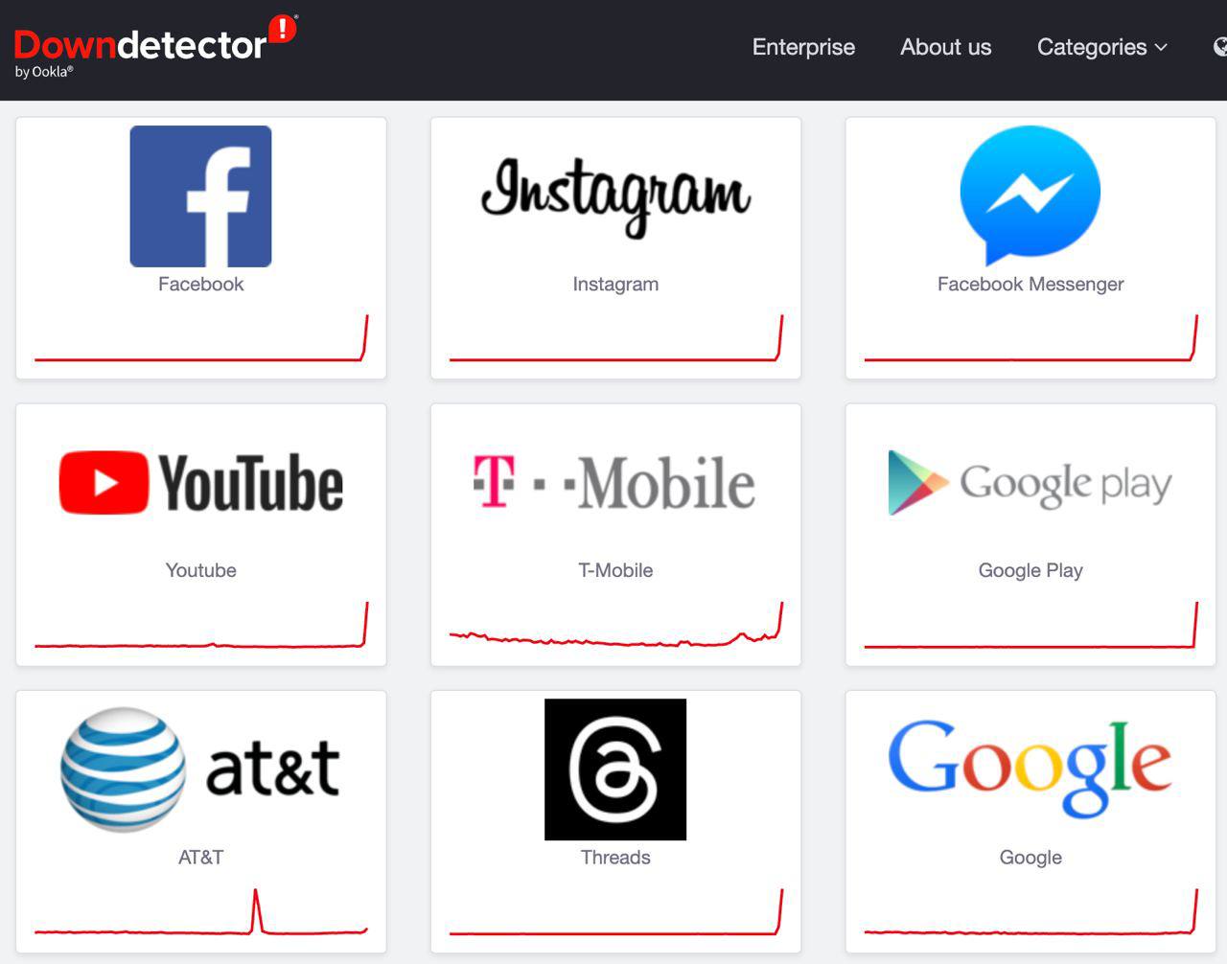The height and width of the screenshot is (964, 1227).
Task: Click the Threads text label
Action: (x=615, y=857)
